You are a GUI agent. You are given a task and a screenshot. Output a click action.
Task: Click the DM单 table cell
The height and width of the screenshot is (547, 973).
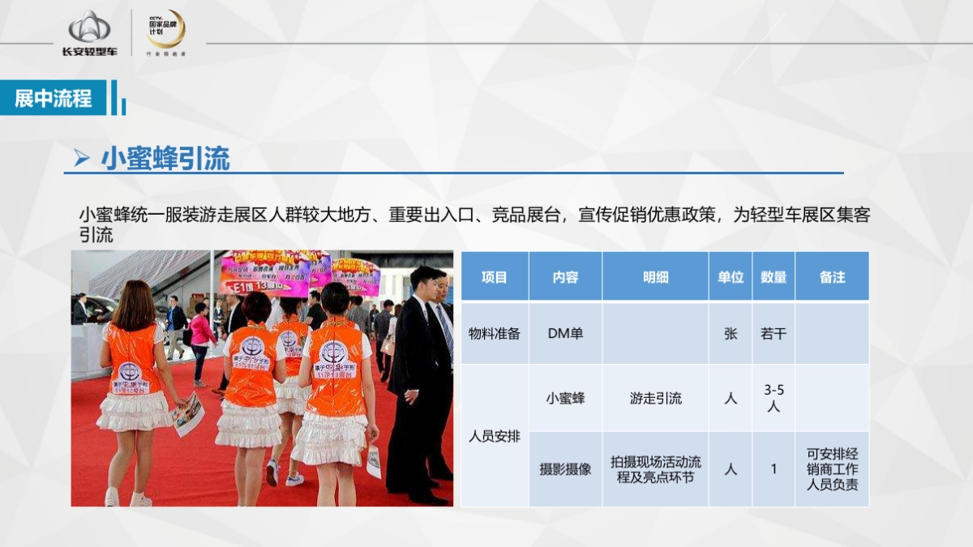coord(565,333)
